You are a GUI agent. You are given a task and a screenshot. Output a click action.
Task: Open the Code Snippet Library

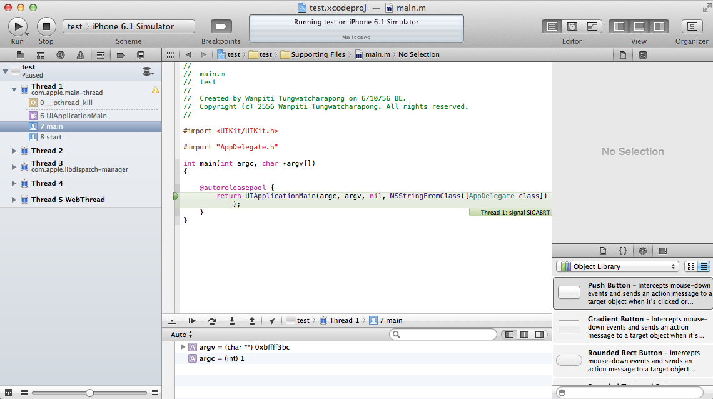click(622, 250)
